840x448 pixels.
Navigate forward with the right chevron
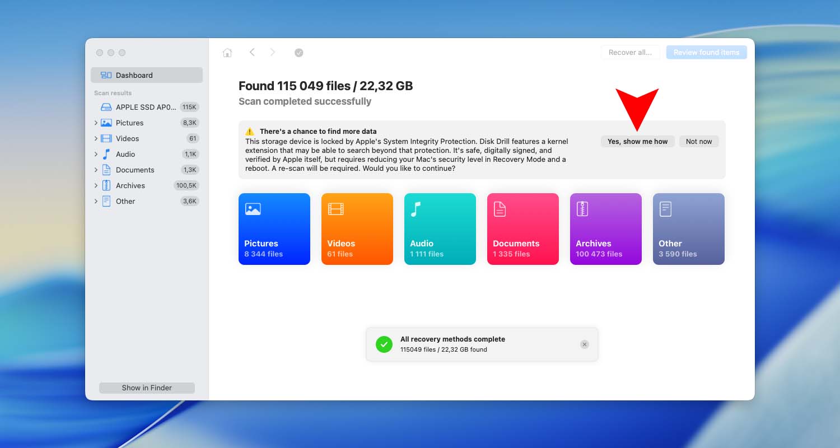[273, 52]
